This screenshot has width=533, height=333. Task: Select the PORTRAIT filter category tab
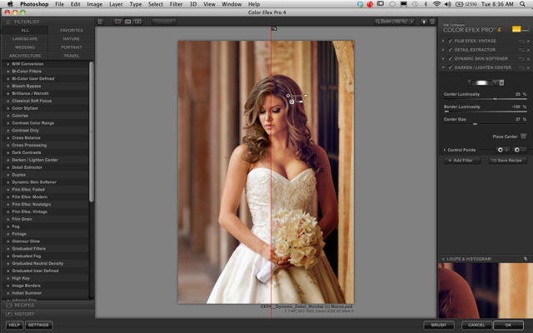pos(72,47)
